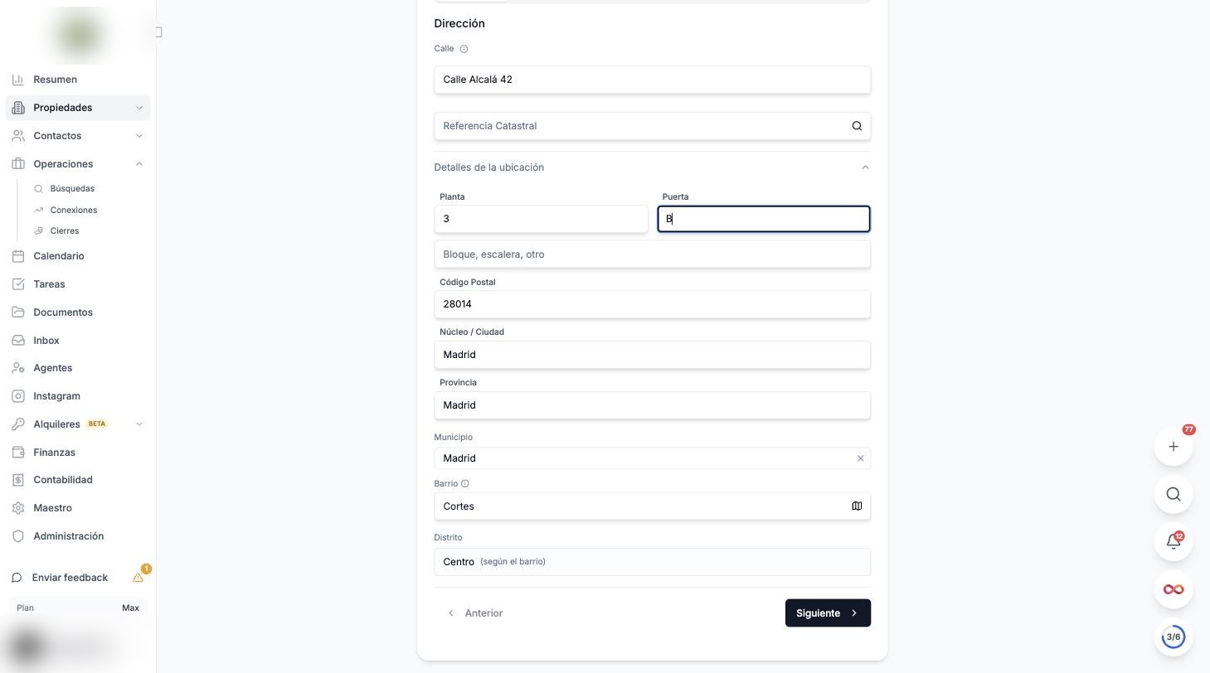
Task: Open the floating search magnifier button
Action: click(x=1174, y=494)
